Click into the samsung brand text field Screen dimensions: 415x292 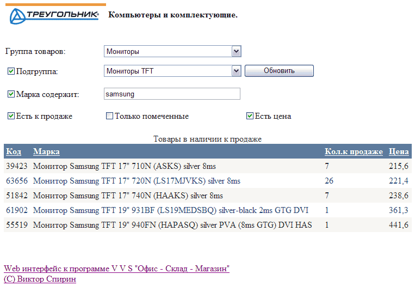point(172,94)
